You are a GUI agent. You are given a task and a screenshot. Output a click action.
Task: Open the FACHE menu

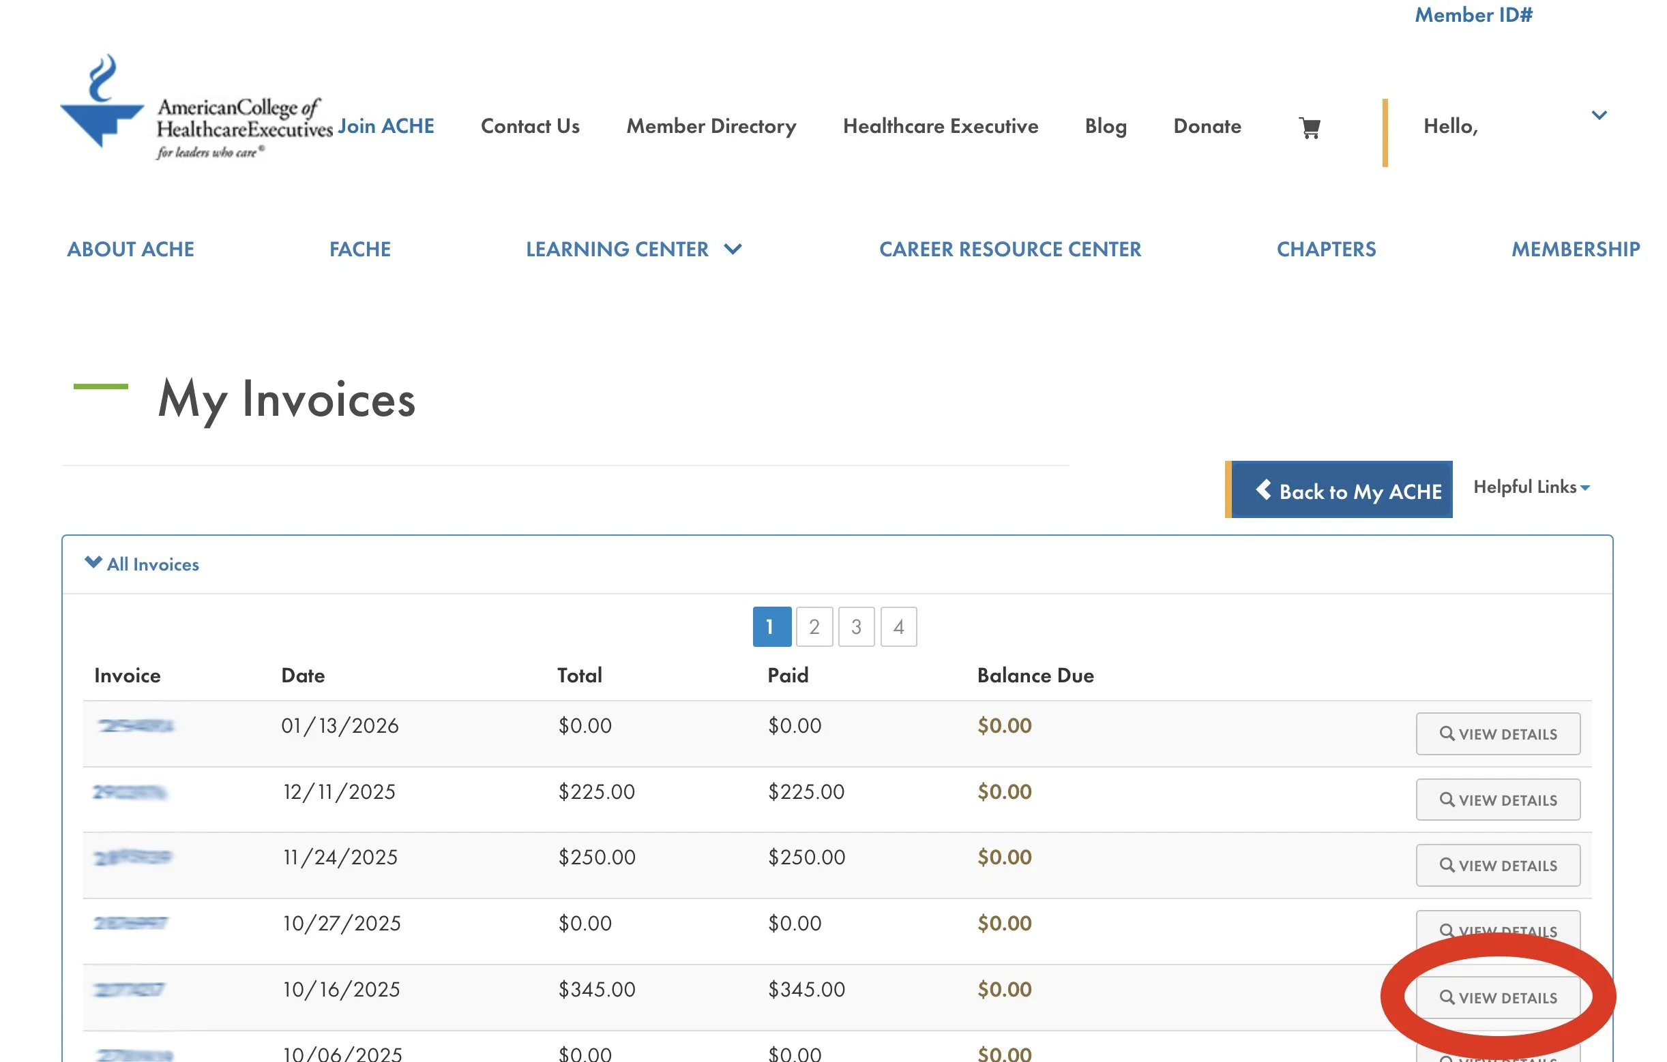tap(359, 249)
